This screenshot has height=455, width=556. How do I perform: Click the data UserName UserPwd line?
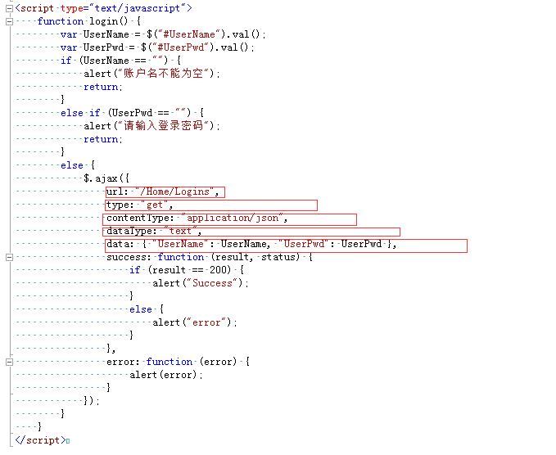point(286,246)
